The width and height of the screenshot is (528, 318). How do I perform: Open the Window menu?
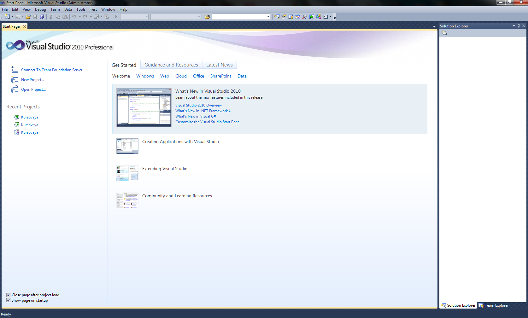point(108,9)
